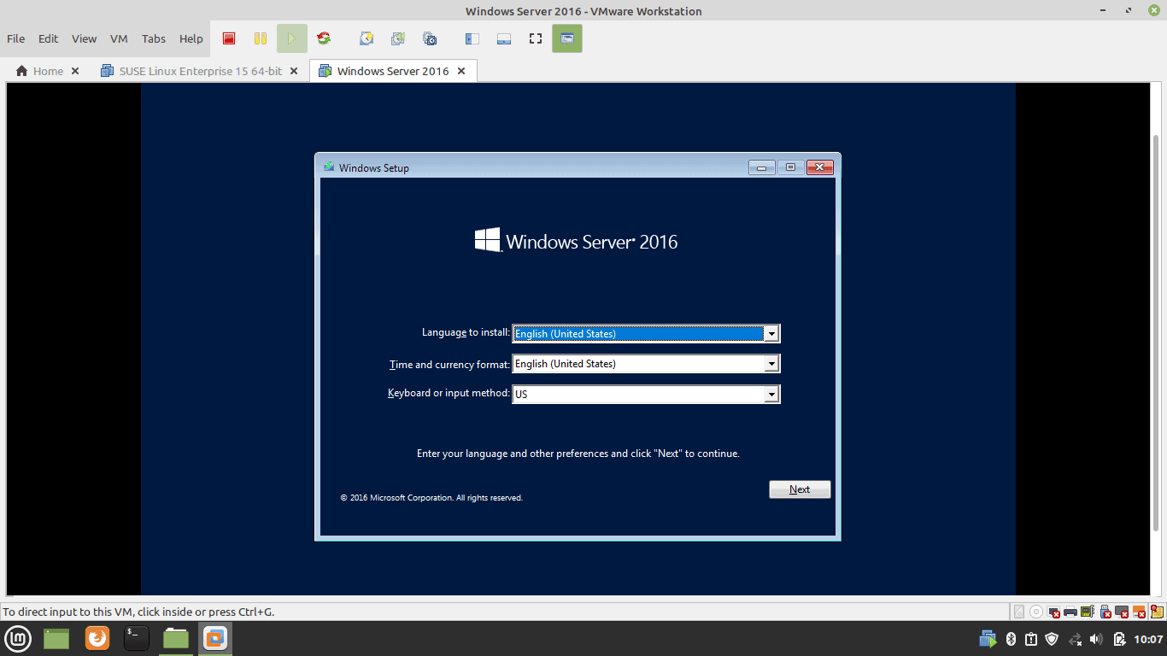This screenshot has height=656, width=1167.
Task: Click the "Enter your language and other preferences" text
Action: coord(578,454)
